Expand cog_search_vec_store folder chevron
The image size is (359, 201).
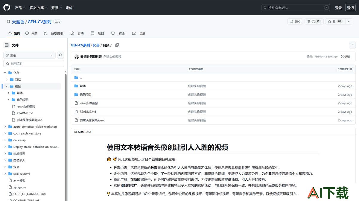coord(5,133)
